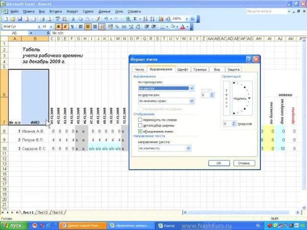The height and width of the screenshot is (230, 307).
Task: Open the font size 10 dropdown
Action: [x=51, y=27]
